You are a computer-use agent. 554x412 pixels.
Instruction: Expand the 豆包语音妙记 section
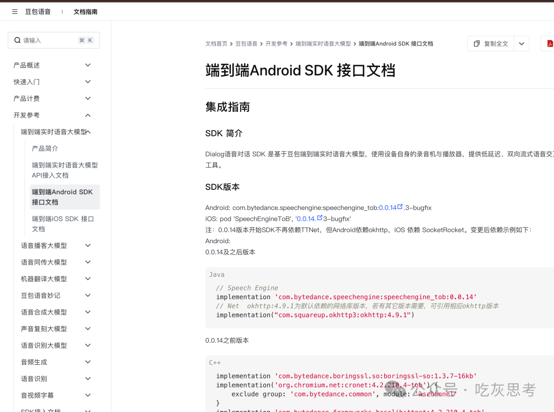click(x=88, y=295)
